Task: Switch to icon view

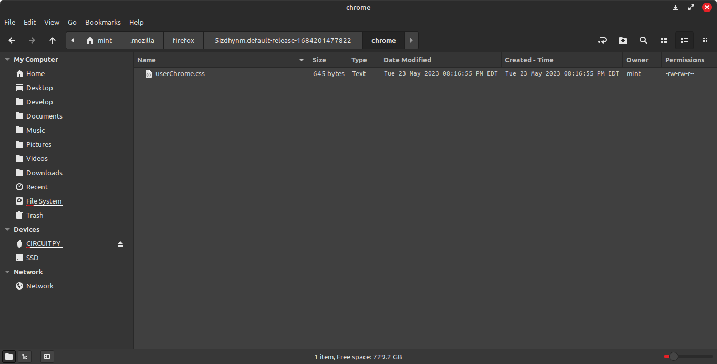Action: pos(664,40)
